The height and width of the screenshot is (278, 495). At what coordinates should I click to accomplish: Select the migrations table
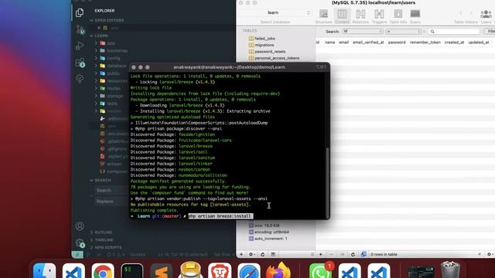pyautogui.click(x=265, y=45)
